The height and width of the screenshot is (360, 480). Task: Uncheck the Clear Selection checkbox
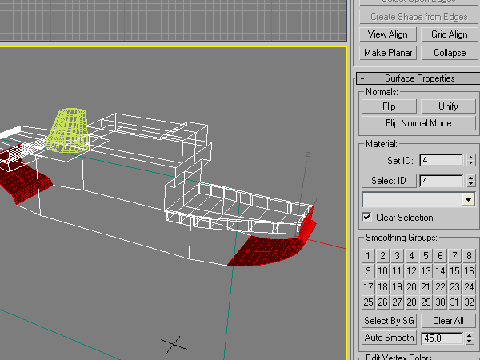coord(366,218)
